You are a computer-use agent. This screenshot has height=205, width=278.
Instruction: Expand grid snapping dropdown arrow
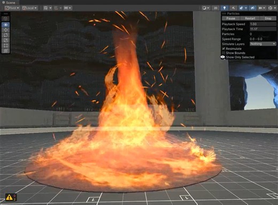click(50, 8)
